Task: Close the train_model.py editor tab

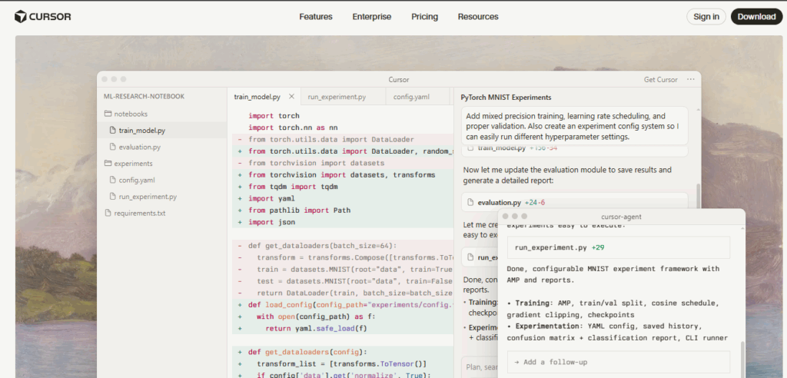Action: pos(291,97)
